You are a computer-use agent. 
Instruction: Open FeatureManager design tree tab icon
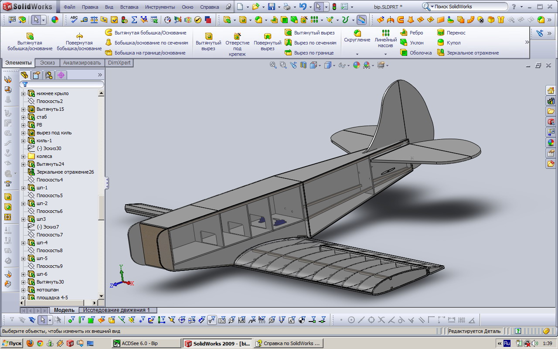tap(25, 75)
